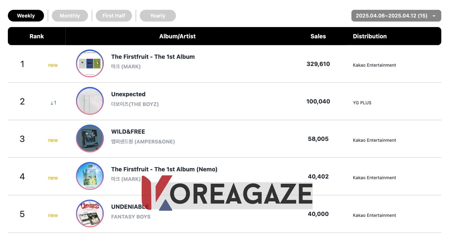Click the Unexpected album cover thumbnail
This screenshot has width=450, height=236.
(90, 101)
